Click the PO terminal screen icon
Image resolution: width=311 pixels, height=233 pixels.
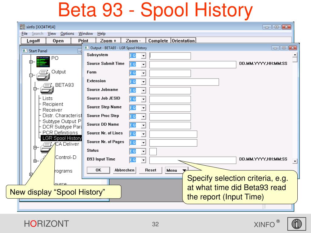point(43,62)
